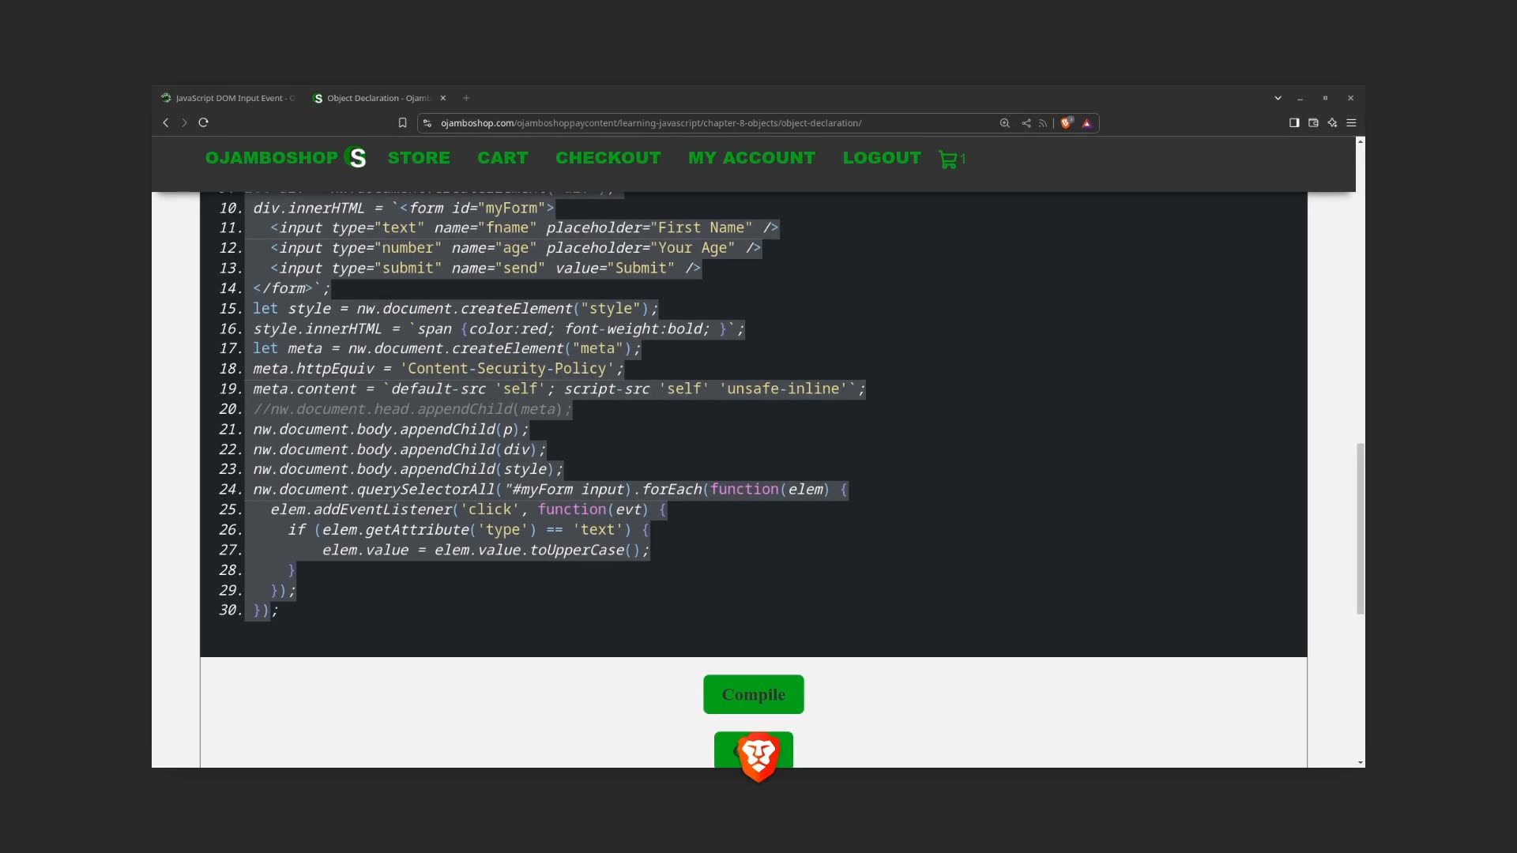This screenshot has height=853, width=1517.
Task: Click value="Submit" on line 13
Action: pyautogui.click(x=615, y=269)
